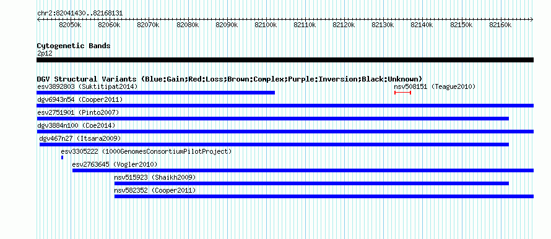Open dgv467n27 (Itsara2009) variant label
Viewport: 551px width, 239px height.
tap(80, 139)
